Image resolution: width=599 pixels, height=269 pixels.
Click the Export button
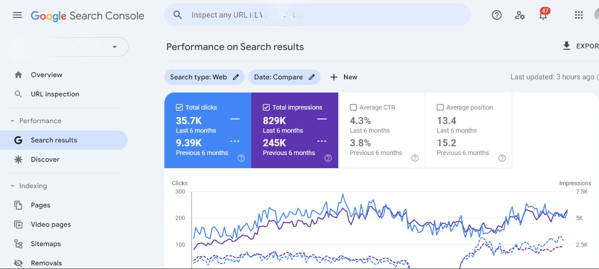(x=581, y=46)
